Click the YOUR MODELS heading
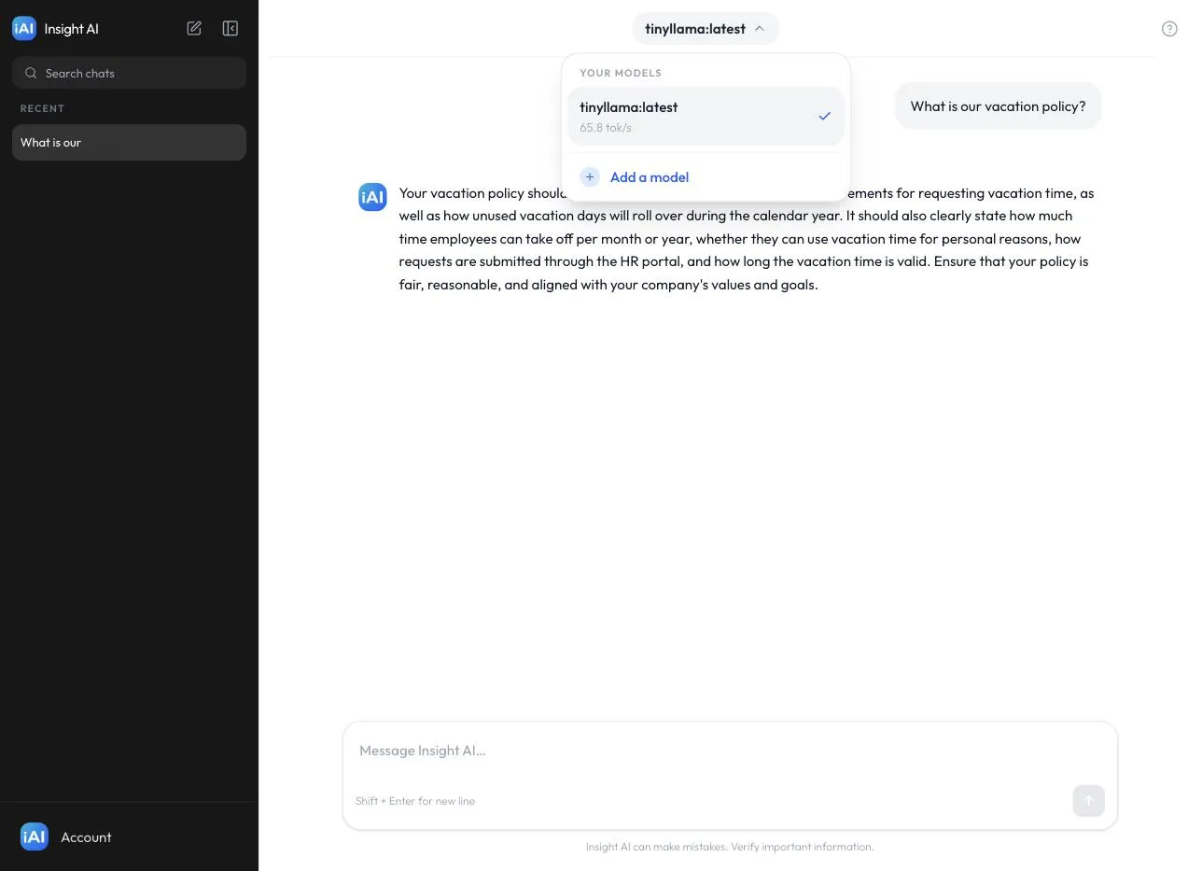This screenshot has height=871, width=1202. pos(621,73)
